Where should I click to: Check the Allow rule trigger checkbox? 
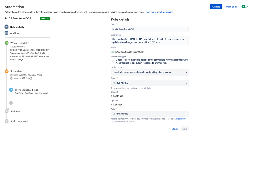[x=113, y=61]
